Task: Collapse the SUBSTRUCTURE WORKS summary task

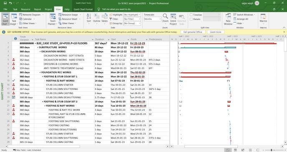Action: pyautogui.click(x=38, y=47)
